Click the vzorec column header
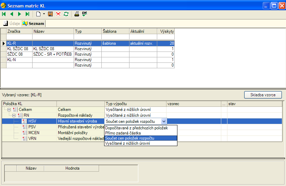 (194, 104)
